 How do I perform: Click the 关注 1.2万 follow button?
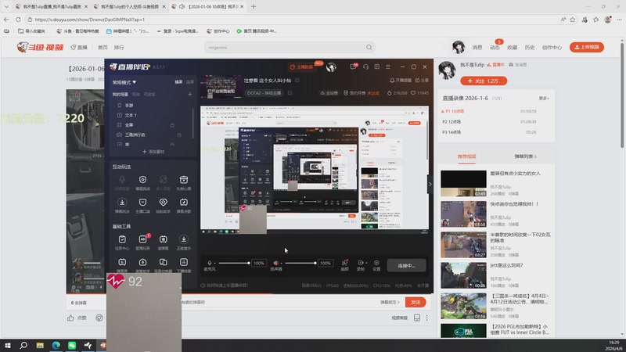(484, 81)
